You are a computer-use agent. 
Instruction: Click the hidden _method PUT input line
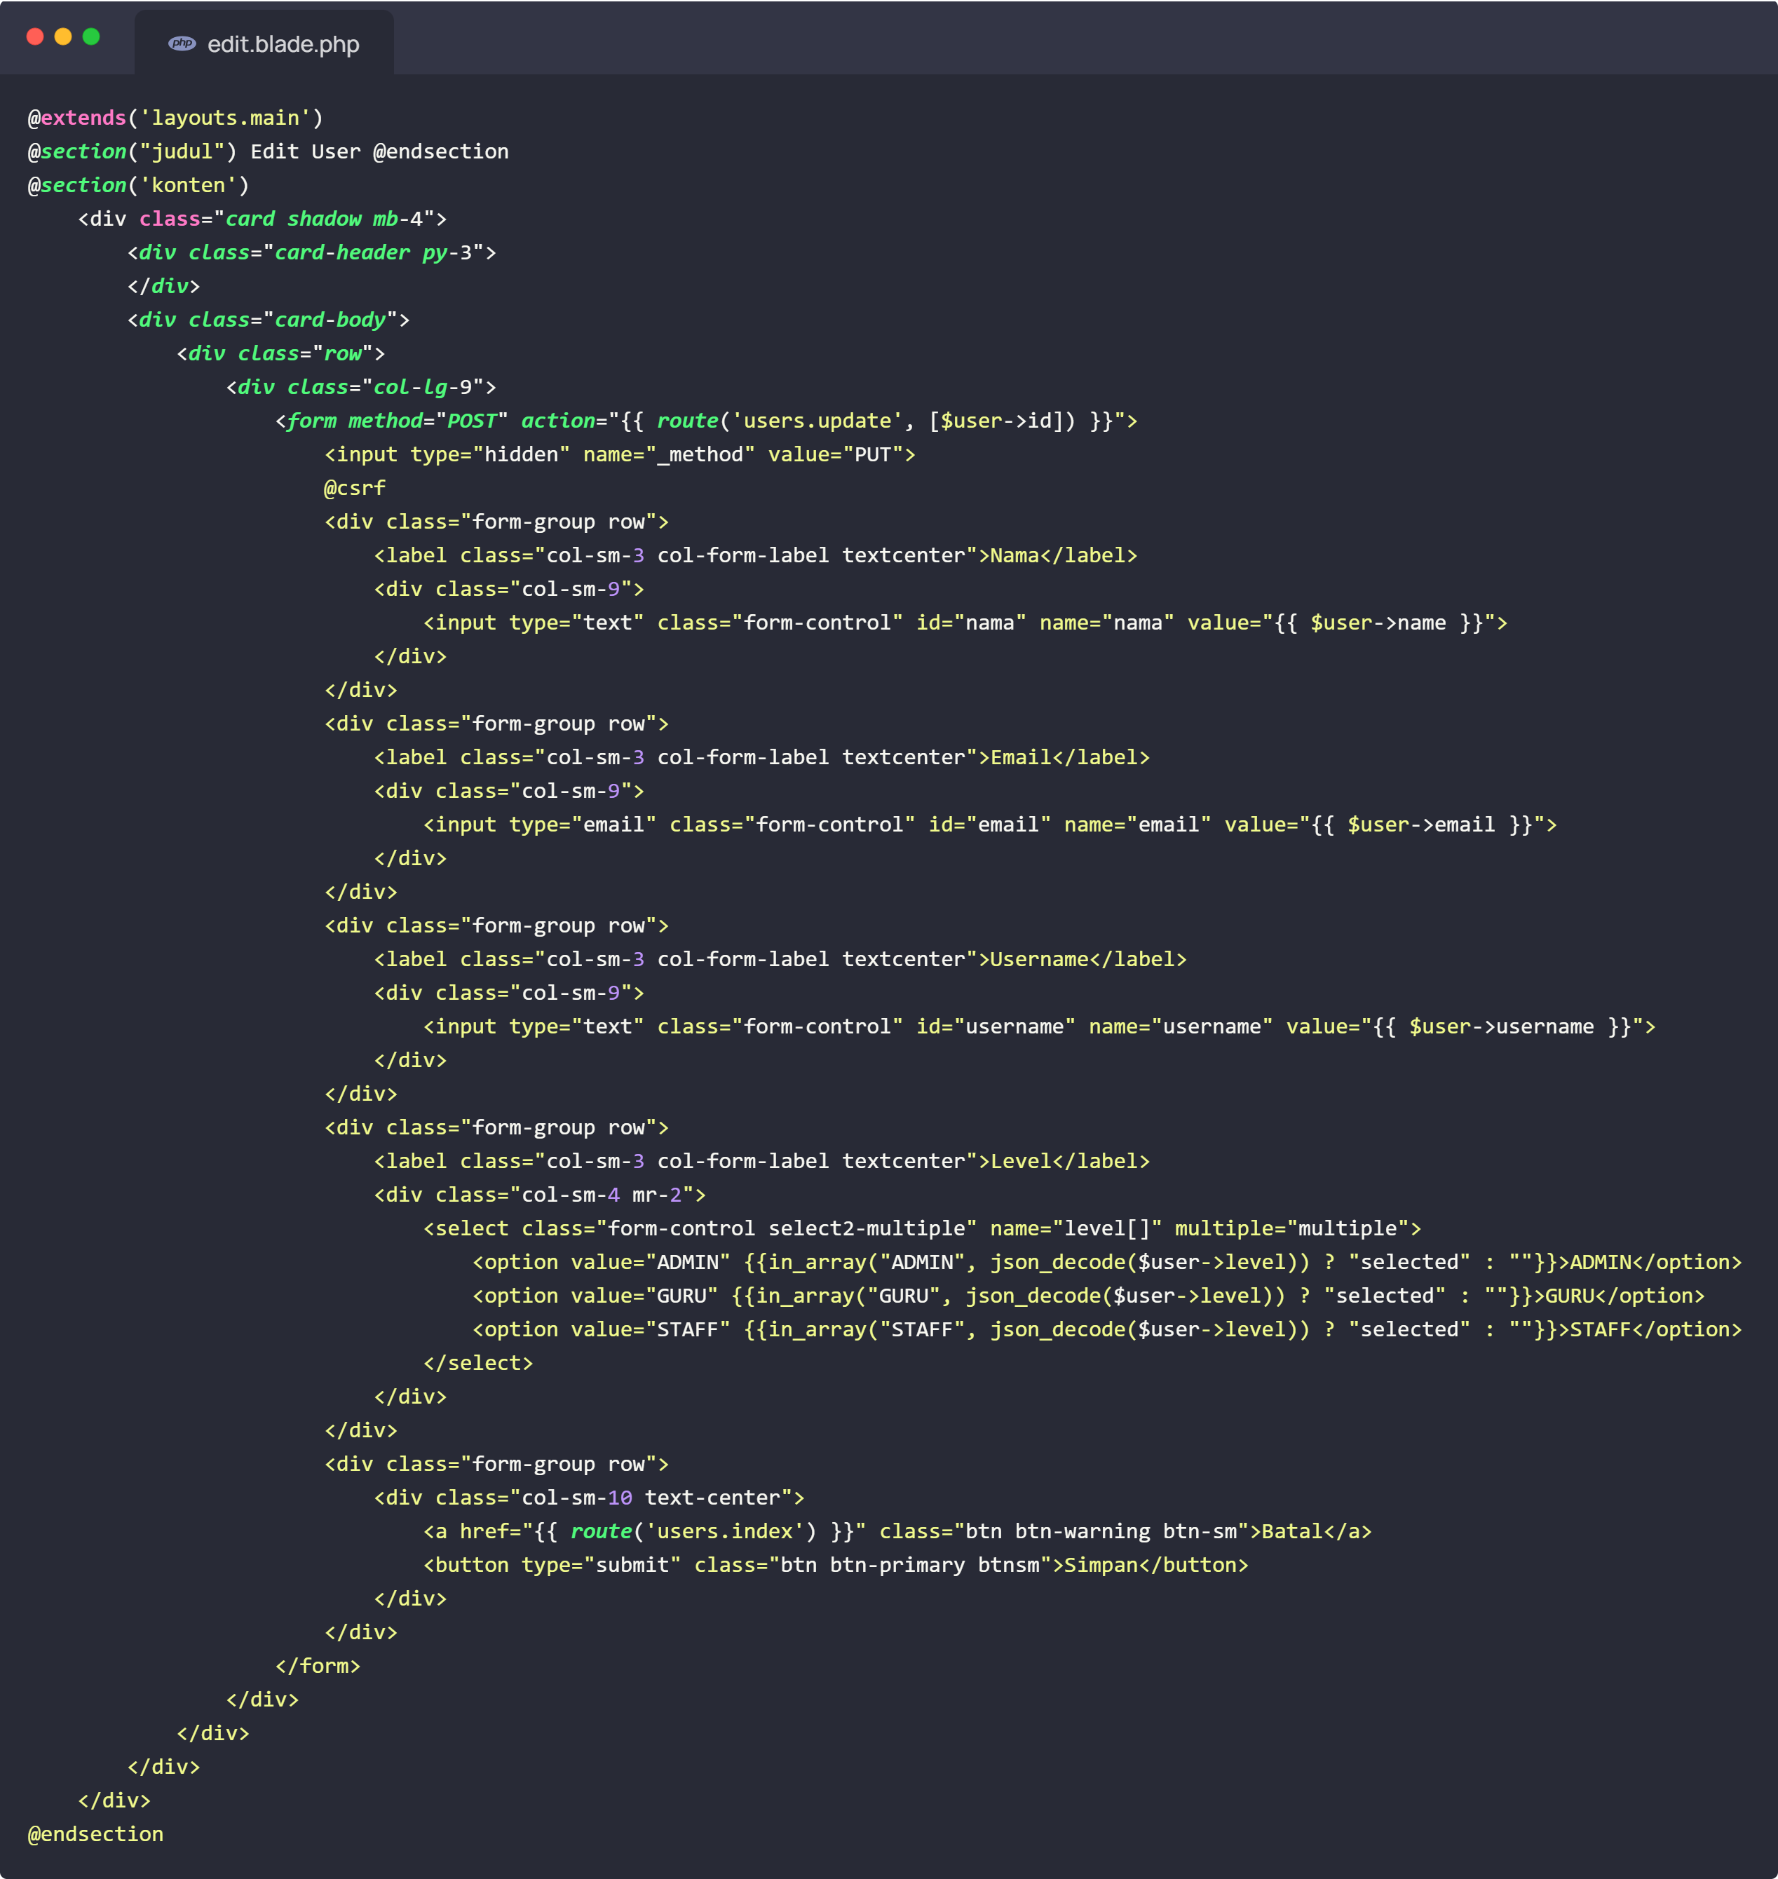click(619, 455)
